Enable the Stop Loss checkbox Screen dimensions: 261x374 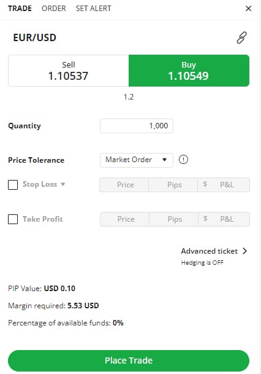coord(13,185)
